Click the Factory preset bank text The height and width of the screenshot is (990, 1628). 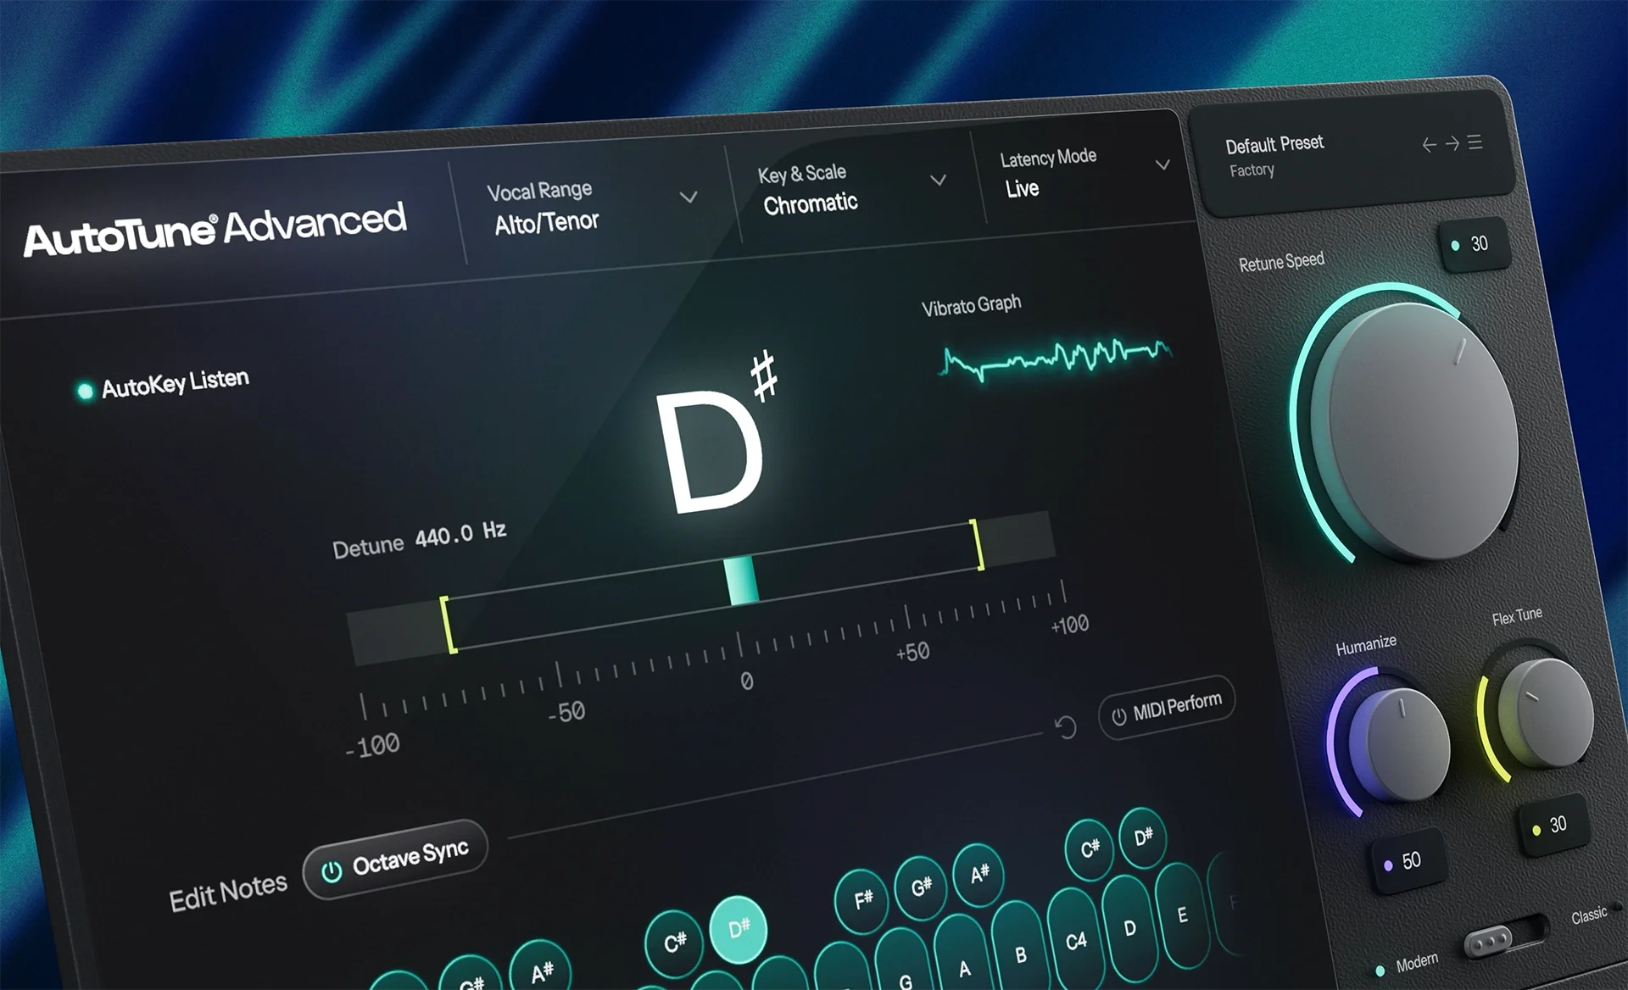click(1252, 170)
